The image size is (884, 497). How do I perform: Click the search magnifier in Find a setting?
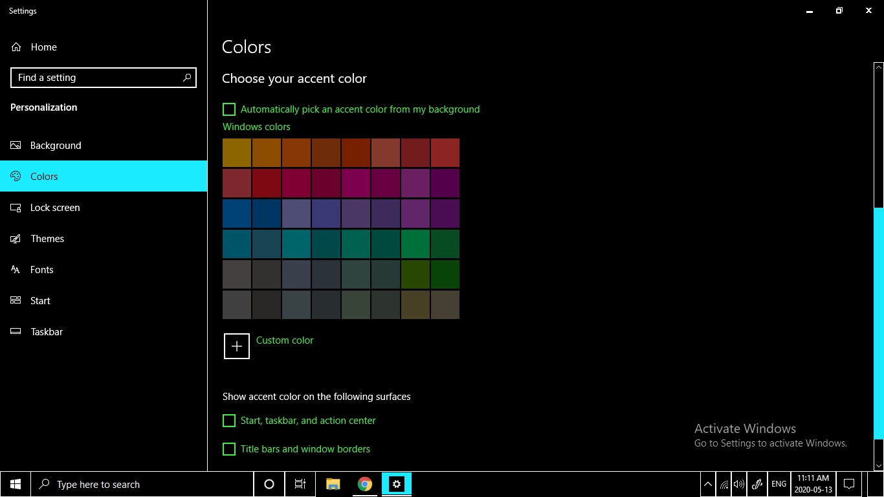[x=187, y=78]
